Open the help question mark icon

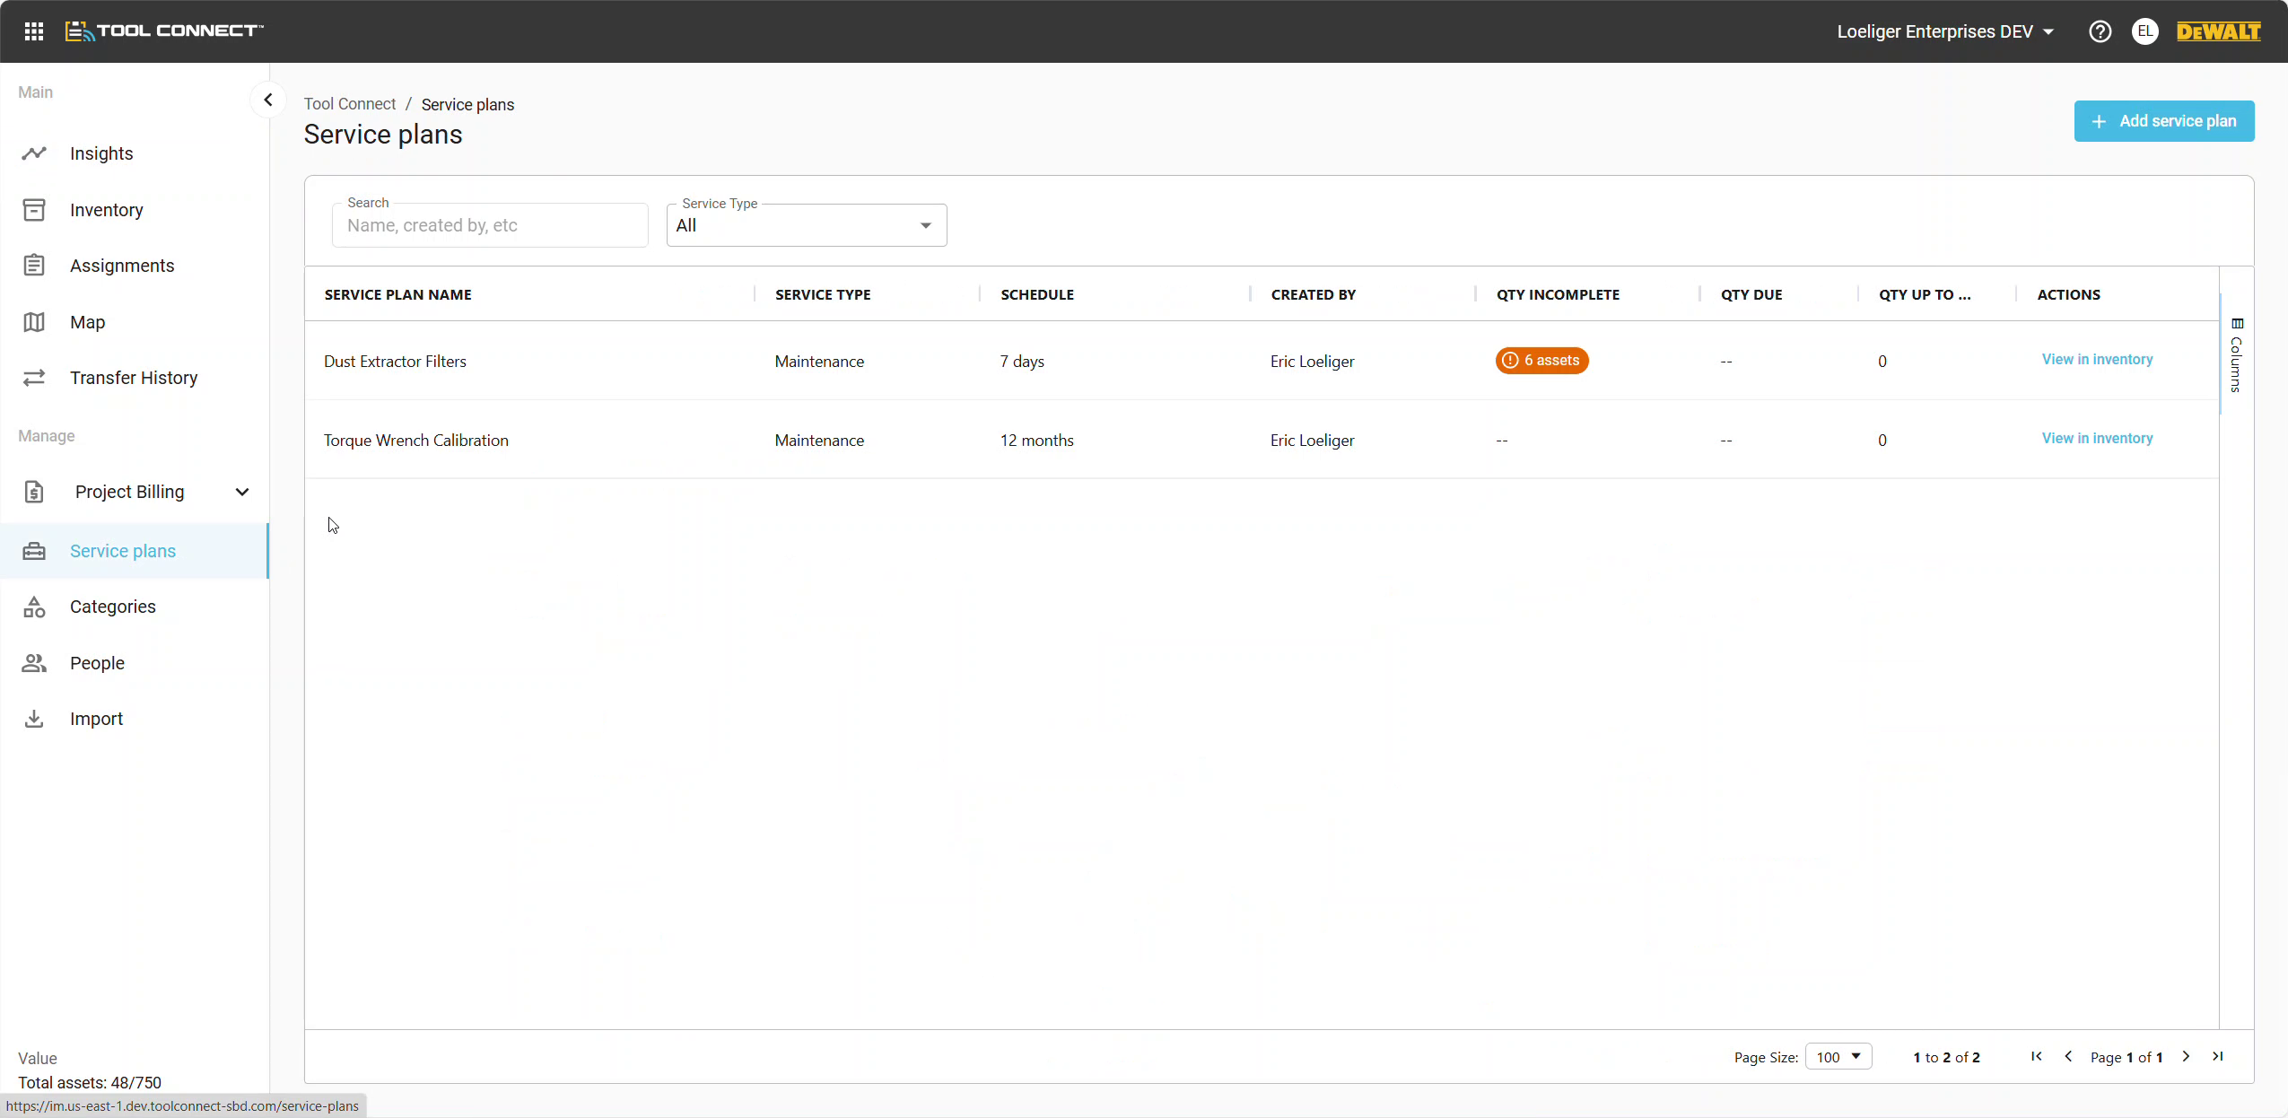[2100, 31]
